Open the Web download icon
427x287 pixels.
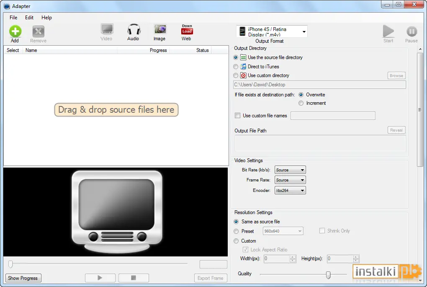point(187,29)
